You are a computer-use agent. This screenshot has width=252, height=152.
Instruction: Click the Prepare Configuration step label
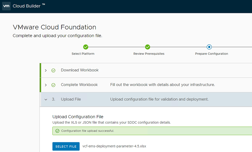[x=212, y=54]
